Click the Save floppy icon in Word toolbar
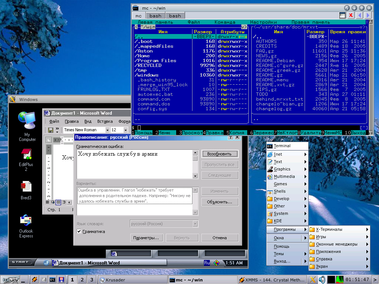 click(x=51, y=130)
